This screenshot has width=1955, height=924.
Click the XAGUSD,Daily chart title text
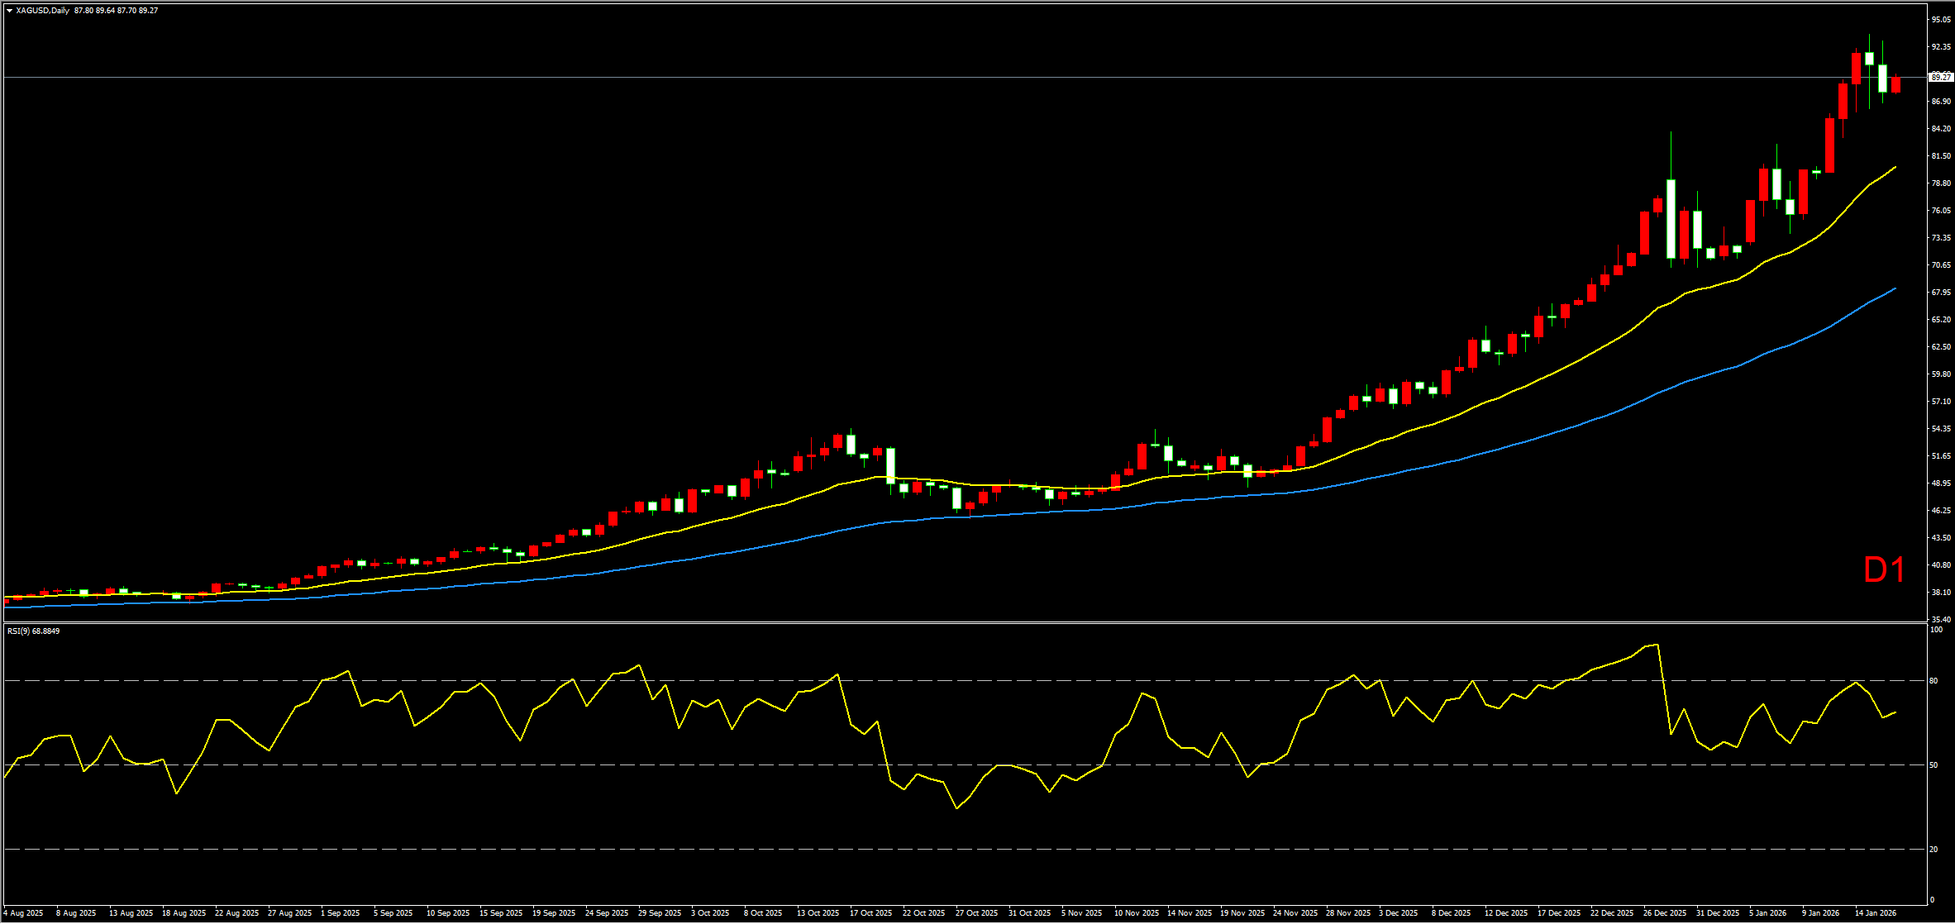43,11
